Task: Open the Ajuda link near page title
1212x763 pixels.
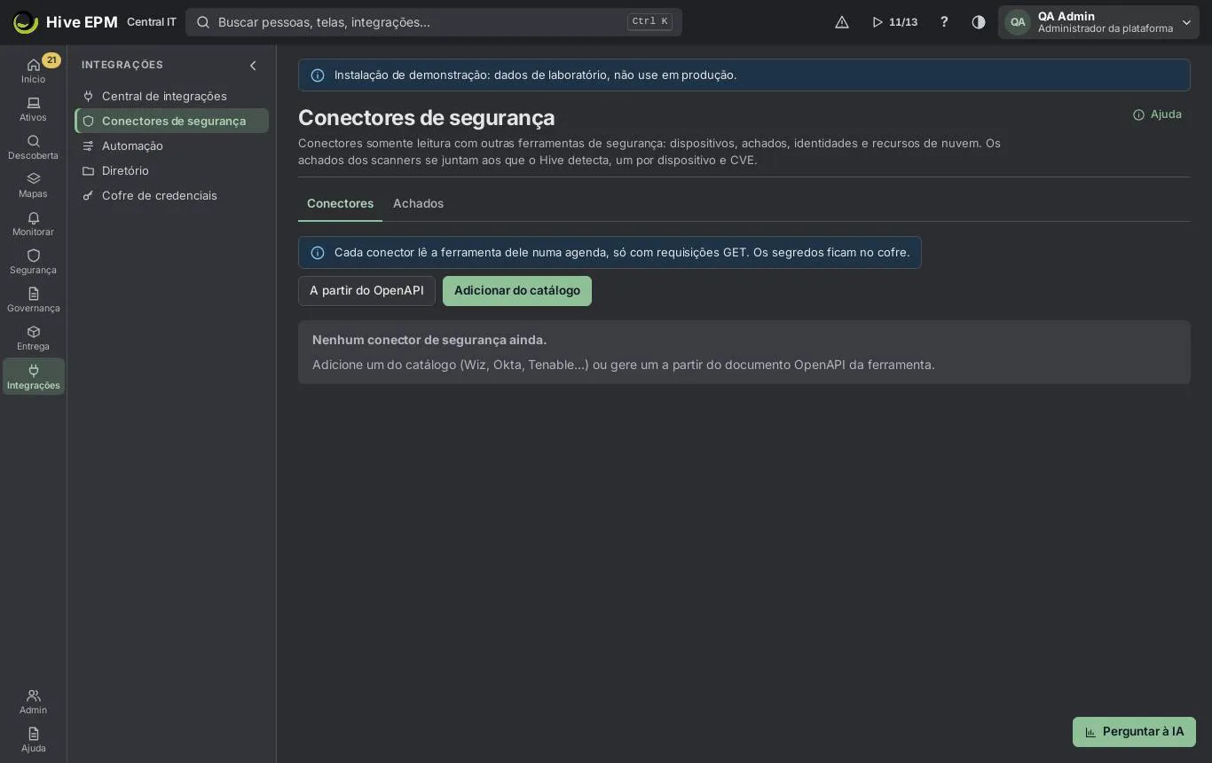Action: point(1157,114)
